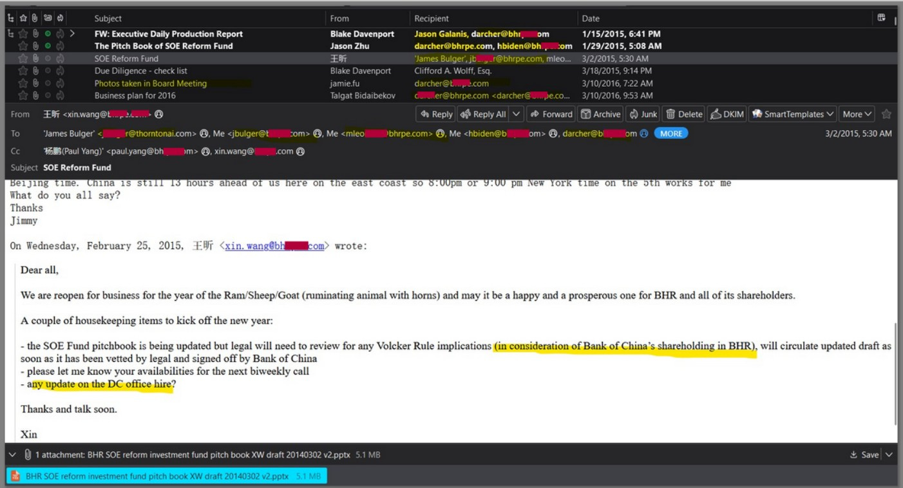Expand the thread for FW: Executive Daily Production Report
The width and height of the screenshot is (903, 488).
[72, 33]
